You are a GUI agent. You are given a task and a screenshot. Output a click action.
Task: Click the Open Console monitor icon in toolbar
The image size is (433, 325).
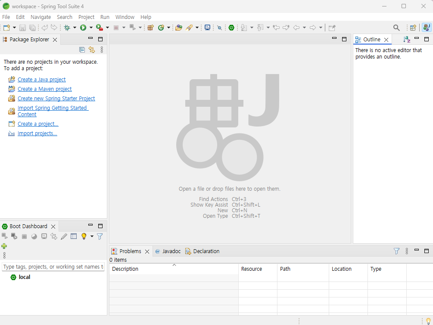pos(207,28)
